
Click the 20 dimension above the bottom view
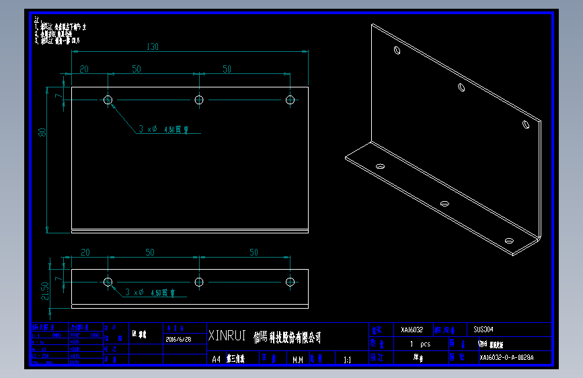(85, 252)
